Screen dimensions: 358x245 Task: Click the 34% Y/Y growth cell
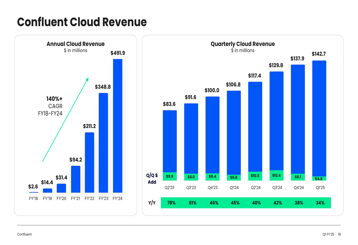[x=320, y=203]
